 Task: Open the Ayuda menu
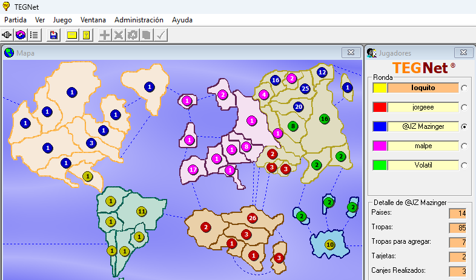click(182, 20)
